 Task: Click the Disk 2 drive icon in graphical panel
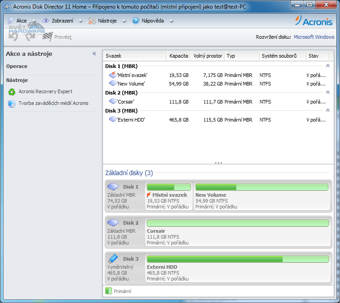click(x=113, y=222)
